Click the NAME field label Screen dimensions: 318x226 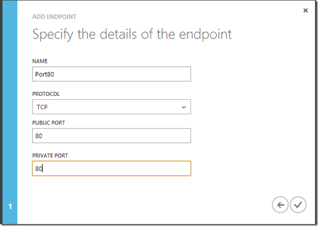click(x=40, y=61)
